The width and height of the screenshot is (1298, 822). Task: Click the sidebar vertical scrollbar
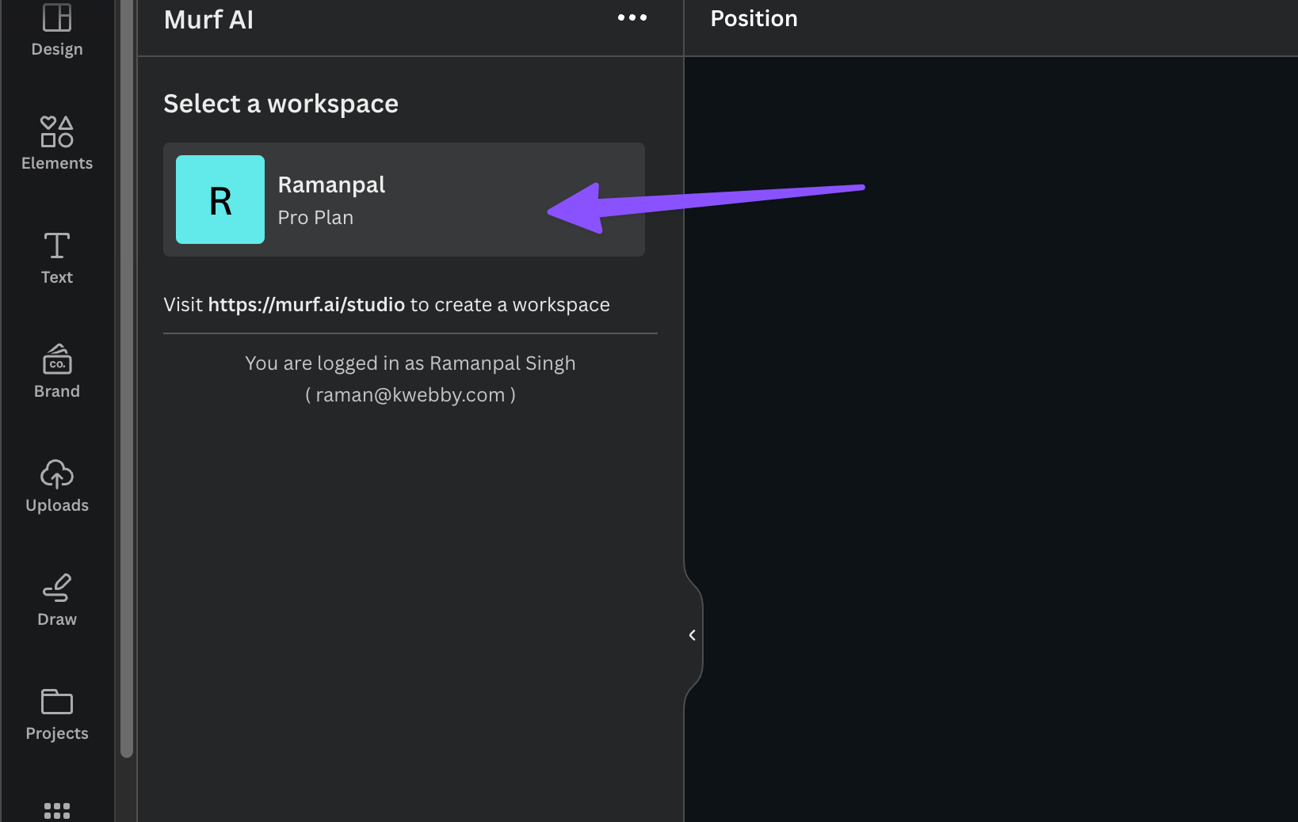click(x=127, y=380)
